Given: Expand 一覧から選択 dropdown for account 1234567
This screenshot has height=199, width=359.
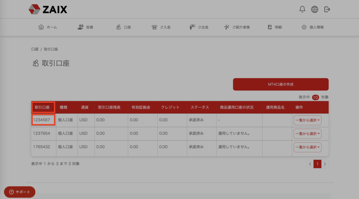Looking at the screenshot, I should [x=307, y=120].
